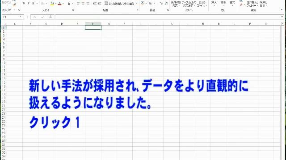Open the fill color dropdown arrow
The width and height of the screenshot is (286, 160).
click(55, 4)
